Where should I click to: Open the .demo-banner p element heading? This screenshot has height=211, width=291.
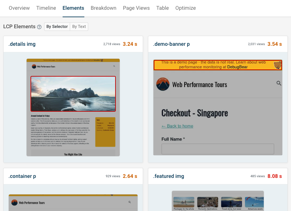click(x=171, y=44)
